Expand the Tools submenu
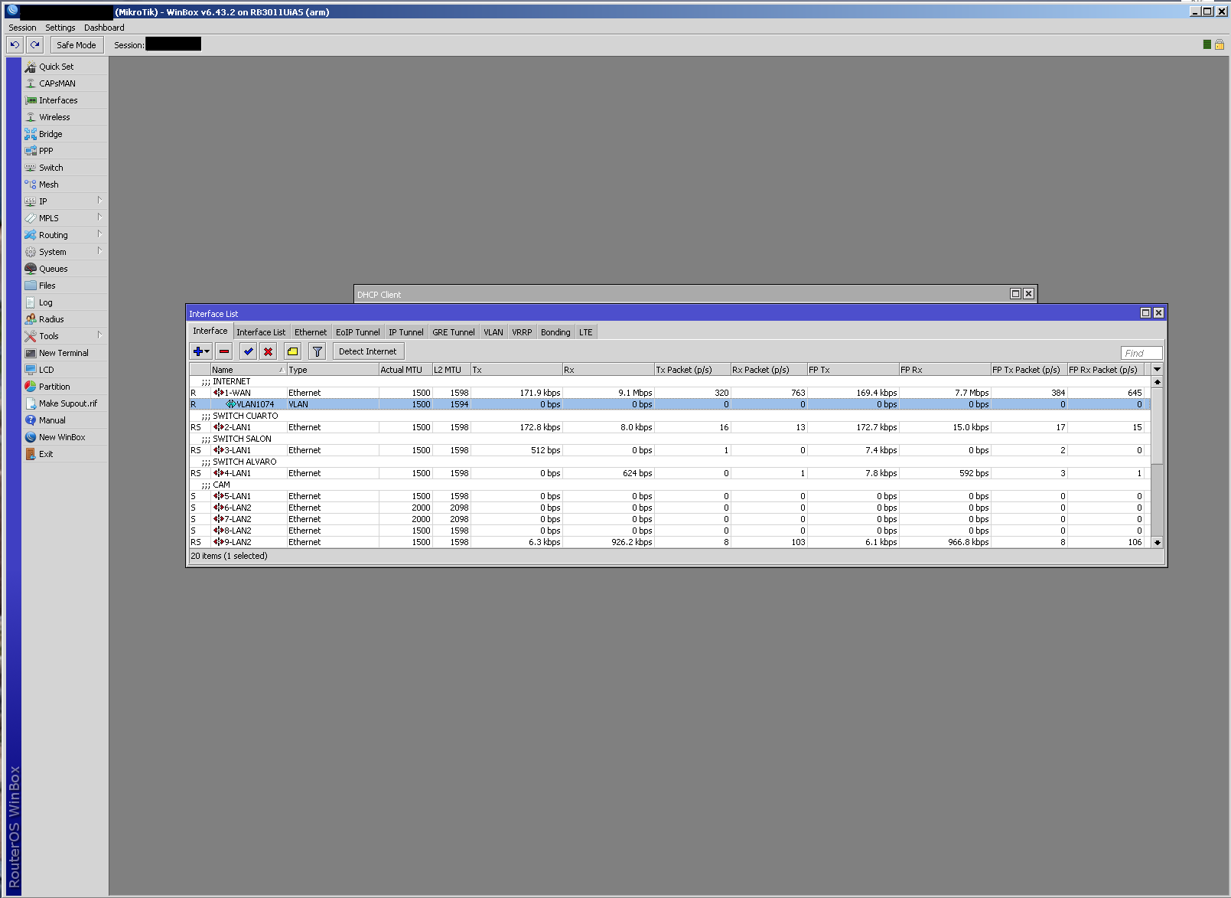Viewport: 1231px width, 898px height. [65, 336]
